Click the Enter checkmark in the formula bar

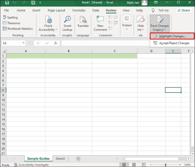tap(47, 43)
